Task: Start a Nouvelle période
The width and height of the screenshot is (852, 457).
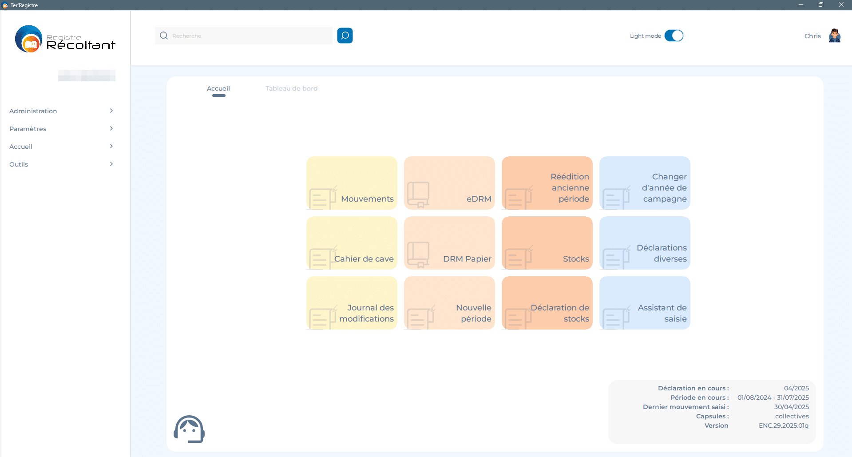Action: pyautogui.click(x=449, y=303)
